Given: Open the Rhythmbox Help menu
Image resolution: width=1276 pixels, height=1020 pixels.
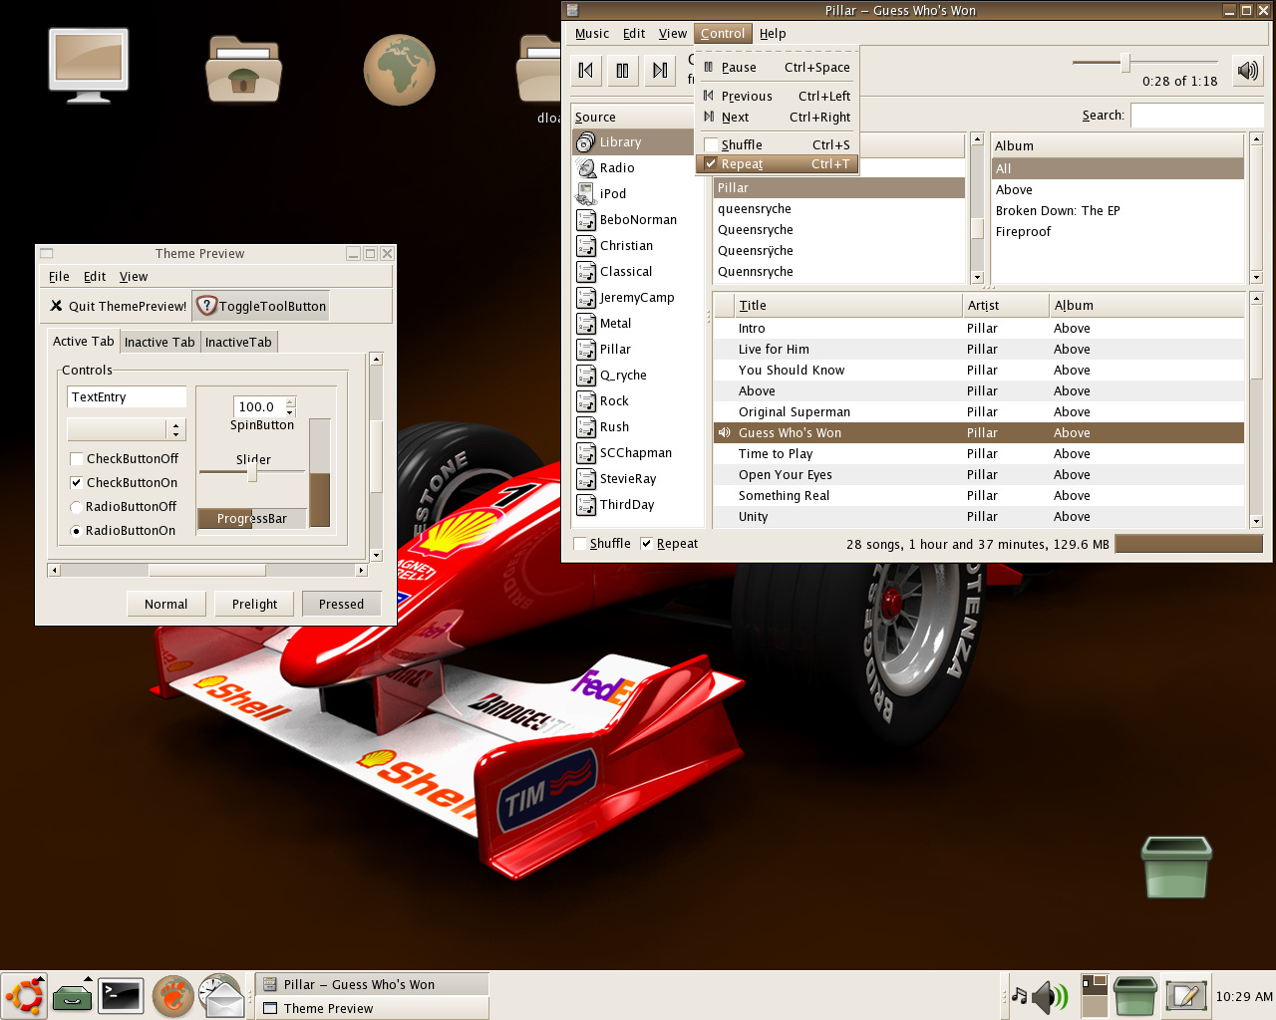Looking at the screenshot, I should (773, 34).
